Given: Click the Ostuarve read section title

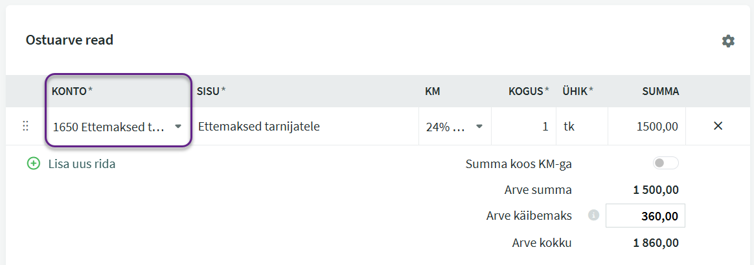Looking at the screenshot, I should (69, 40).
